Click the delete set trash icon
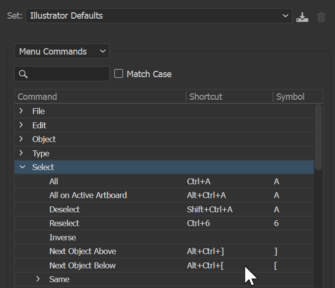 321,17
